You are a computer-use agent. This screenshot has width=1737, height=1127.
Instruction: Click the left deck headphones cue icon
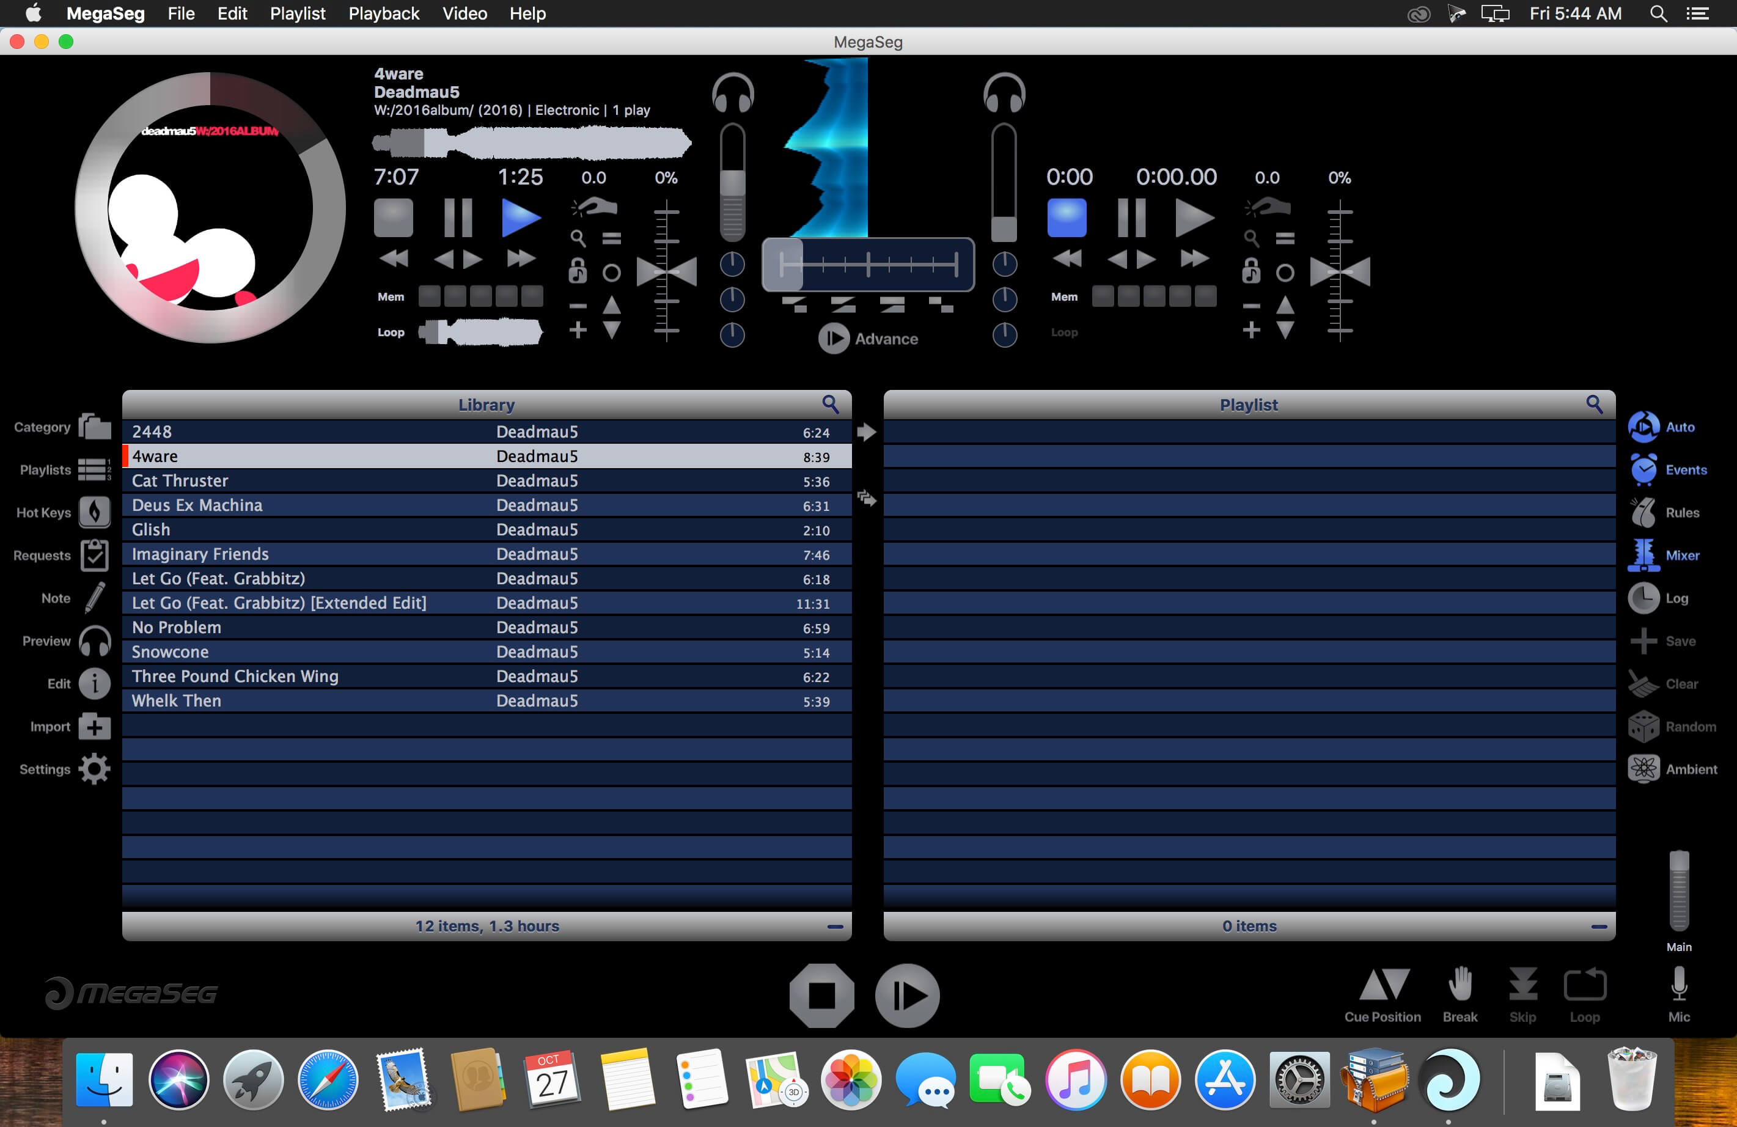(x=733, y=93)
